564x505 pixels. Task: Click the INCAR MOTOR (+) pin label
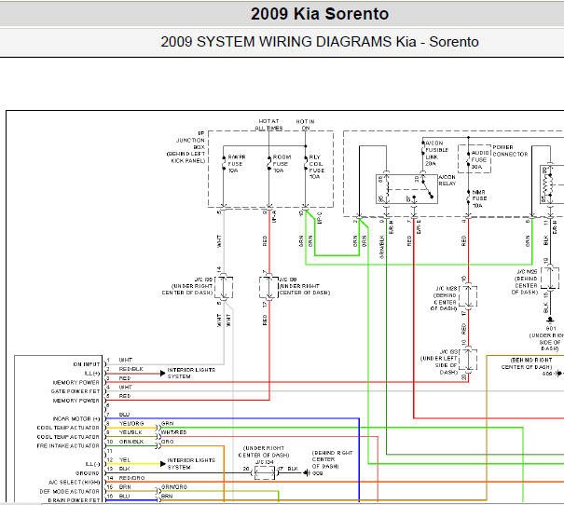coord(76,418)
